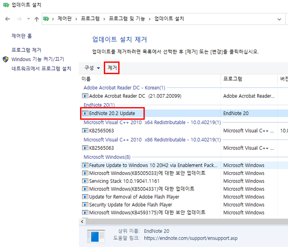Click the Feature Update to Windows 10 icon

(85, 165)
